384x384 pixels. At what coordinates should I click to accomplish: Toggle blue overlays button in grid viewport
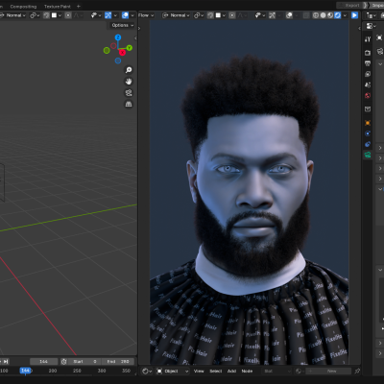point(125,15)
